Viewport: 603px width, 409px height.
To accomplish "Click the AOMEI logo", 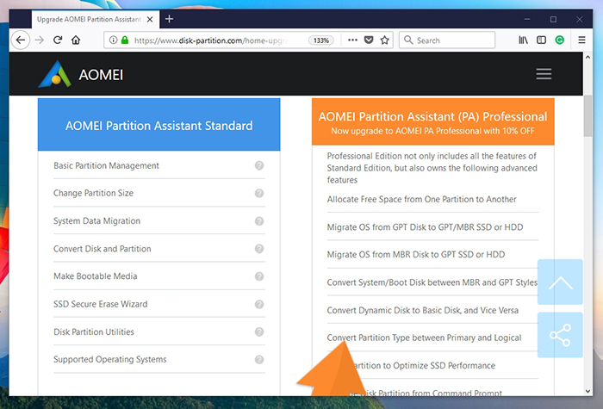I will (81, 74).
